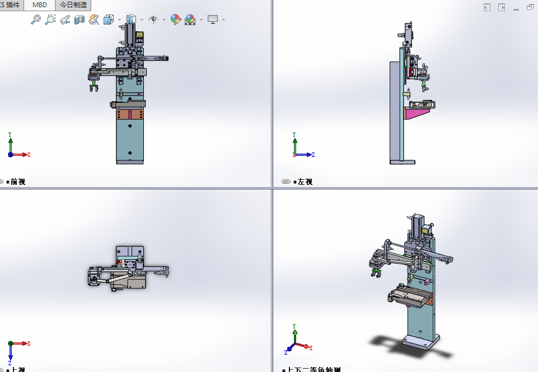Expand the View Settings dropdown arrow
This screenshot has width=538, height=372.
point(223,20)
